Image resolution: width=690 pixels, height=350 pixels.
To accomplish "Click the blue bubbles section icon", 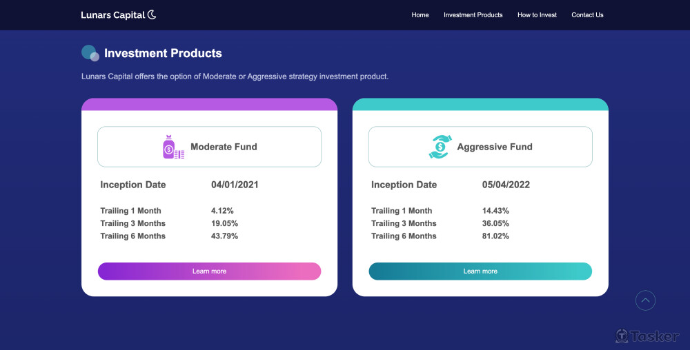I will click(90, 53).
